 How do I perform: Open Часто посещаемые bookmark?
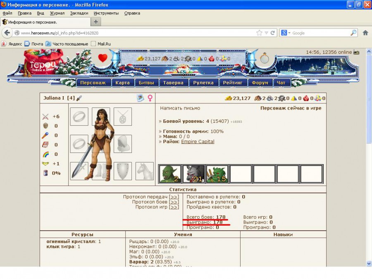tap(67, 44)
